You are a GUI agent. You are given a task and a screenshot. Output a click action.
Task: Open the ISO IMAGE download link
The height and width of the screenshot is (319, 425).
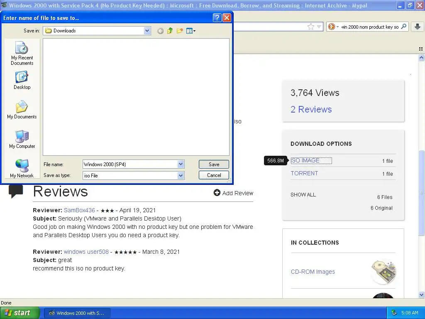pos(305,161)
